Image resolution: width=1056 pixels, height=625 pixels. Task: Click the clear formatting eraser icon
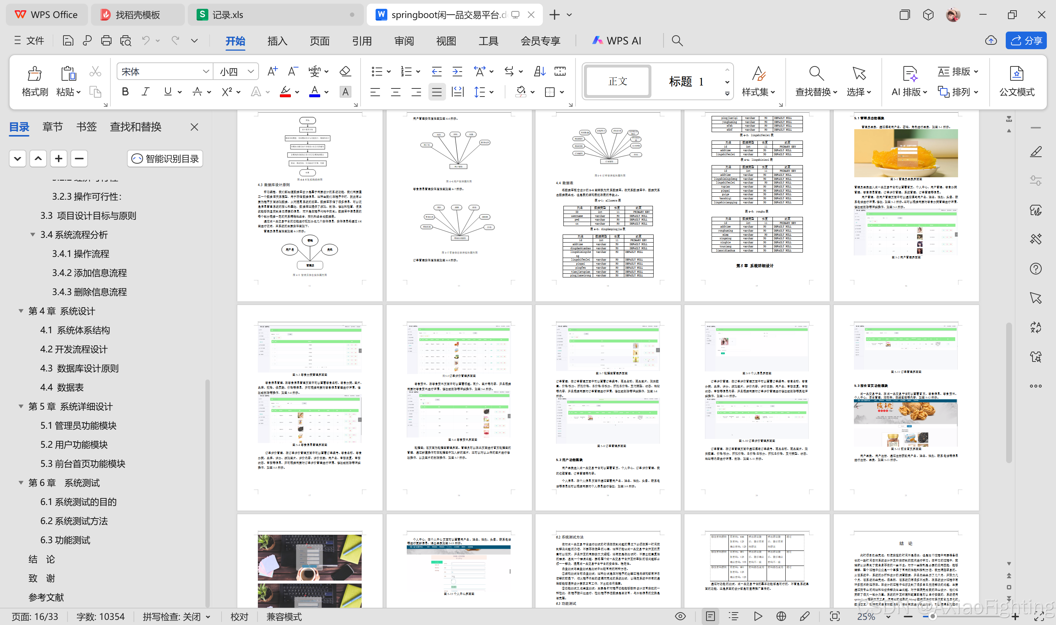tap(345, 72)
